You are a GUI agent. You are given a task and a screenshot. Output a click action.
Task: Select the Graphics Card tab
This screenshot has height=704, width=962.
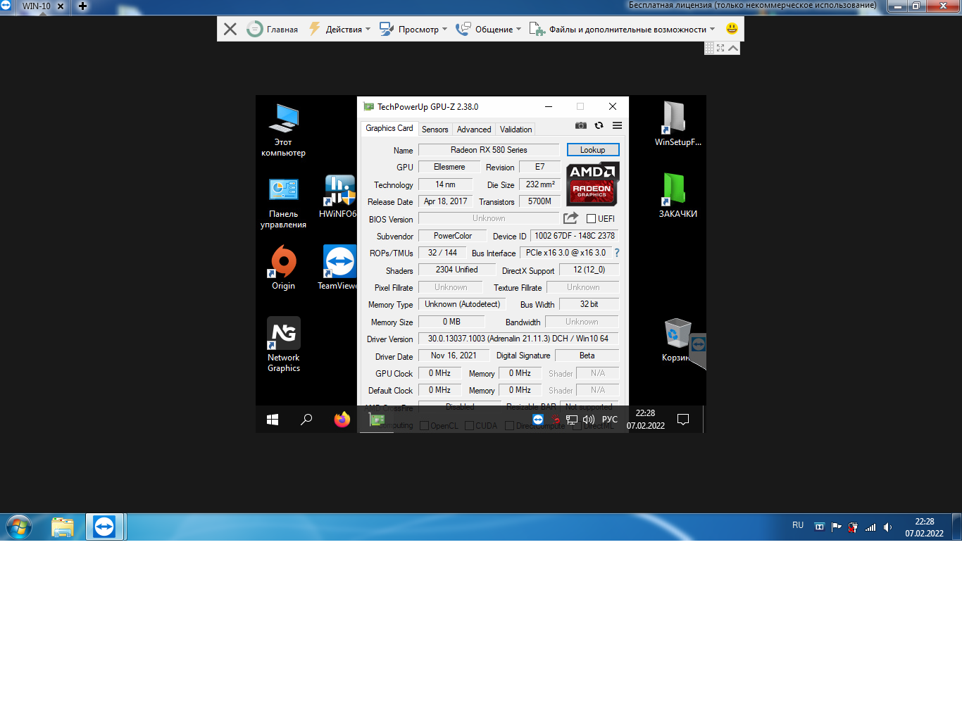coord(389,128)
